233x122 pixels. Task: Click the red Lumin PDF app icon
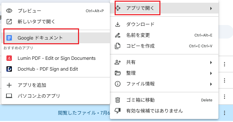tap(9, 58)
